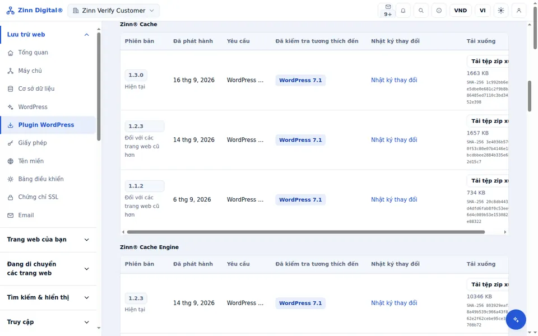Viewport: 538px width, 336px height.
Task: Click the Zinn Digital logo
Action: click(x=34, y=10)
